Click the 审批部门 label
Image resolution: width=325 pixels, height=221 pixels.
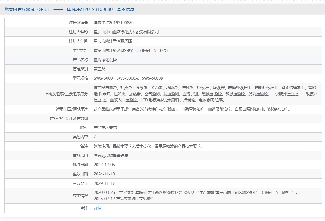click(x=80, y=156)
